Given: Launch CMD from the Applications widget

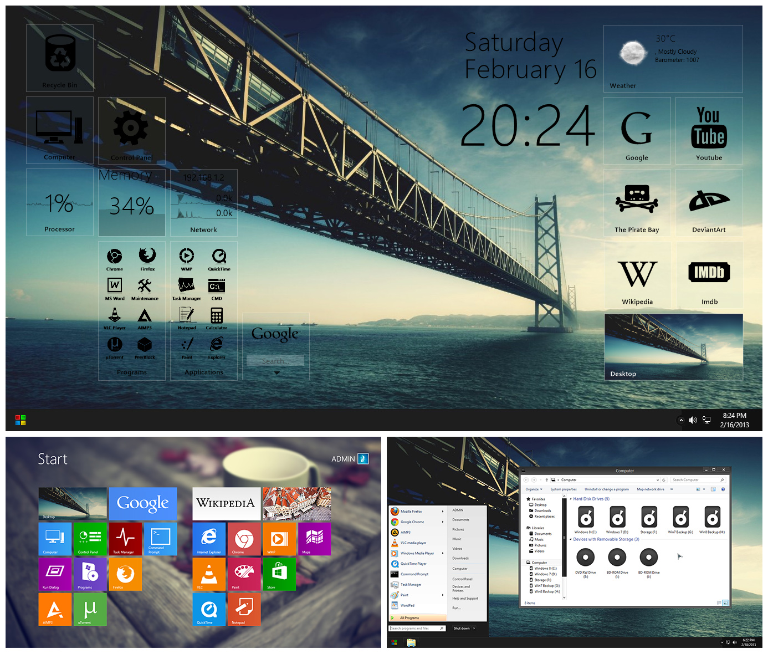Looking at the screenshot, I should click(217, 289).
